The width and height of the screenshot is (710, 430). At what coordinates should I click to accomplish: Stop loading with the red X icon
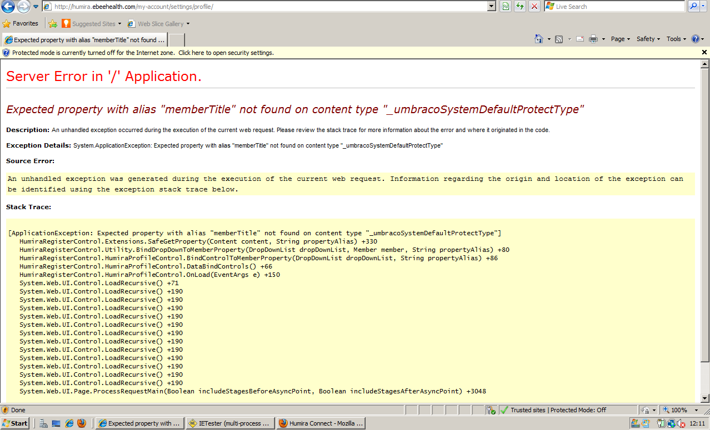[534, 7]
